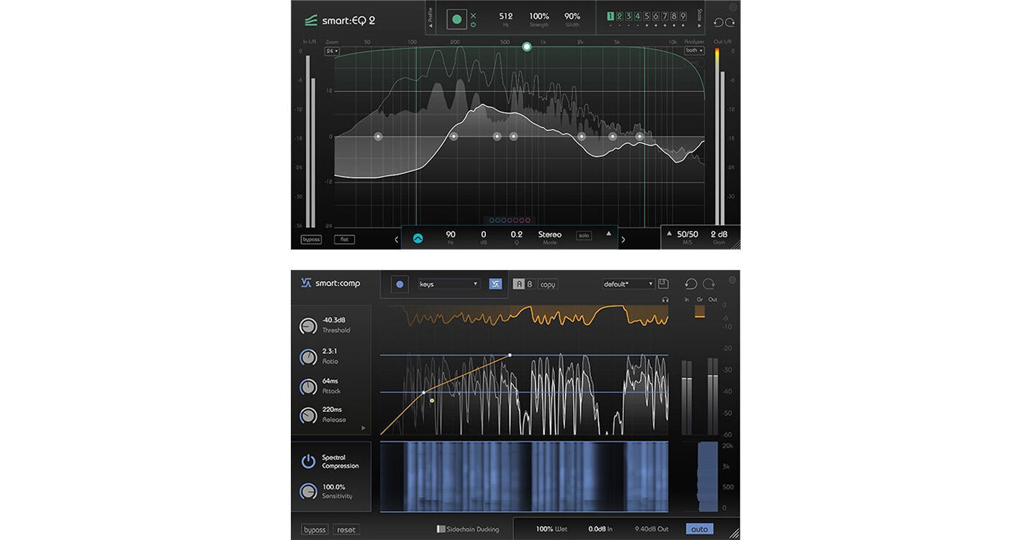Select band 2 in the smart:EQ group panel
The height and width of the screenshot is (540, 1028).
tap(621, 15)
